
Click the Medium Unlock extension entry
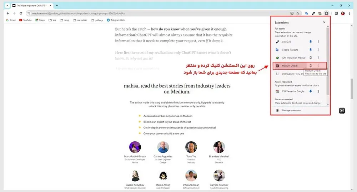[290, 66]
